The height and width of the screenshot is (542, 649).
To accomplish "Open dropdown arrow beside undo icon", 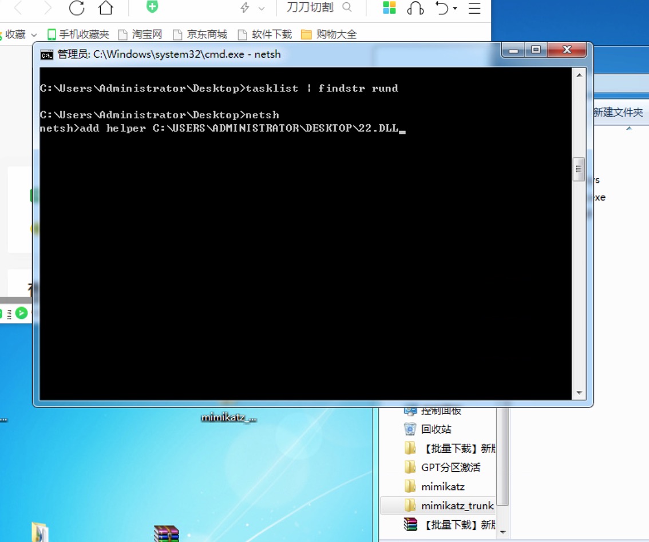I will [455, 8].
